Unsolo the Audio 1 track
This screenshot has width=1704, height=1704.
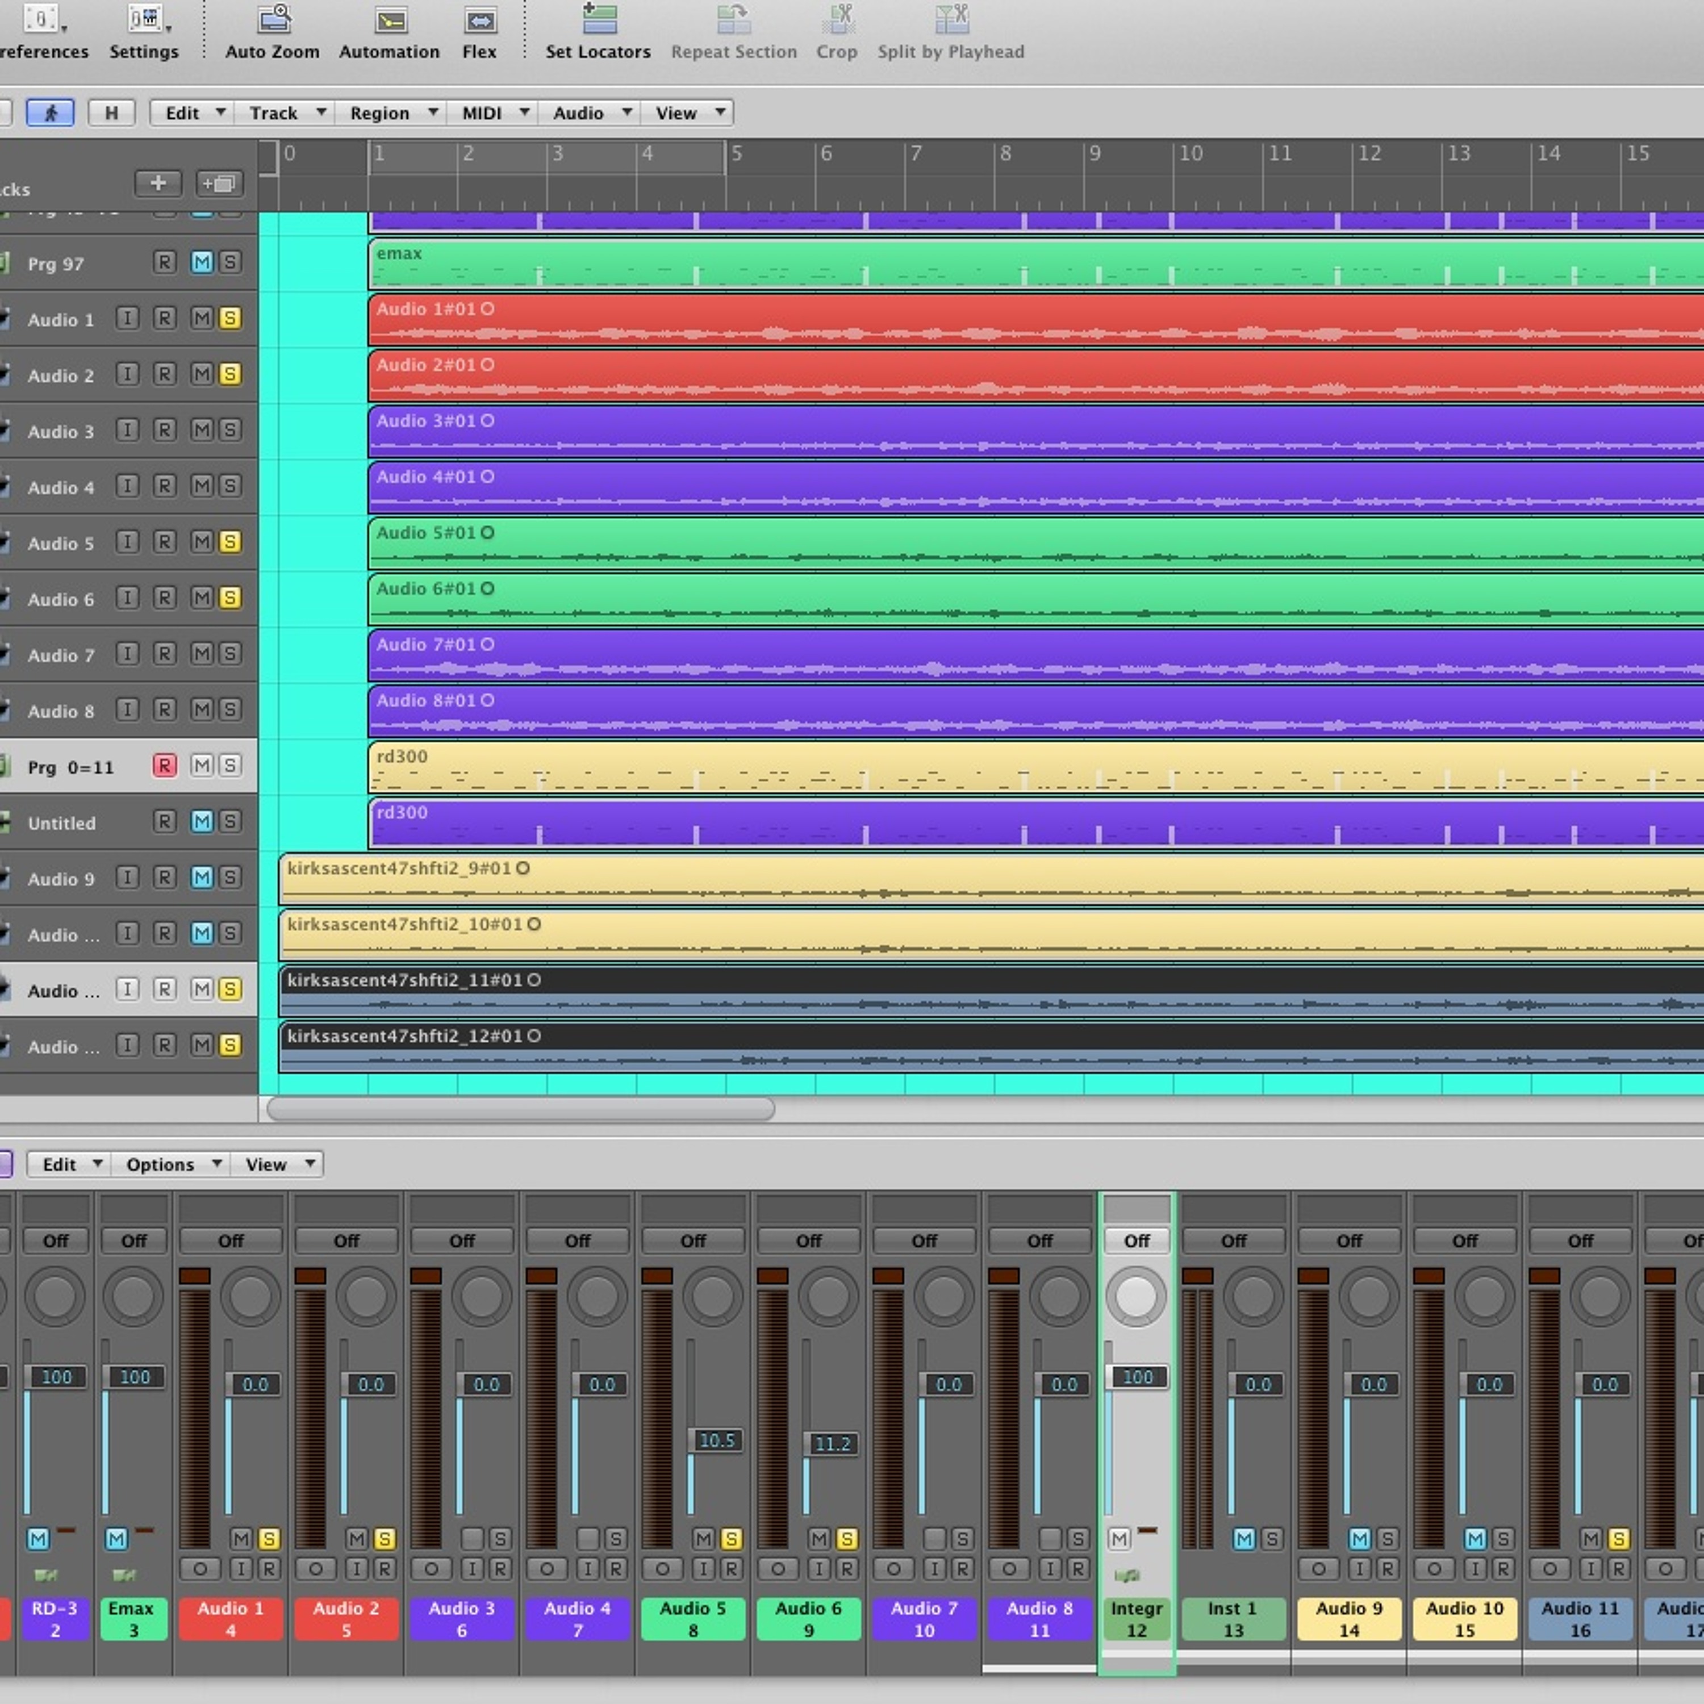(230, 319)
